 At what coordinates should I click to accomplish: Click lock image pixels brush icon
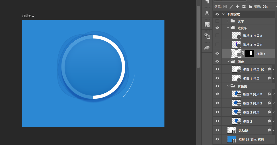(x=231, y=7)
